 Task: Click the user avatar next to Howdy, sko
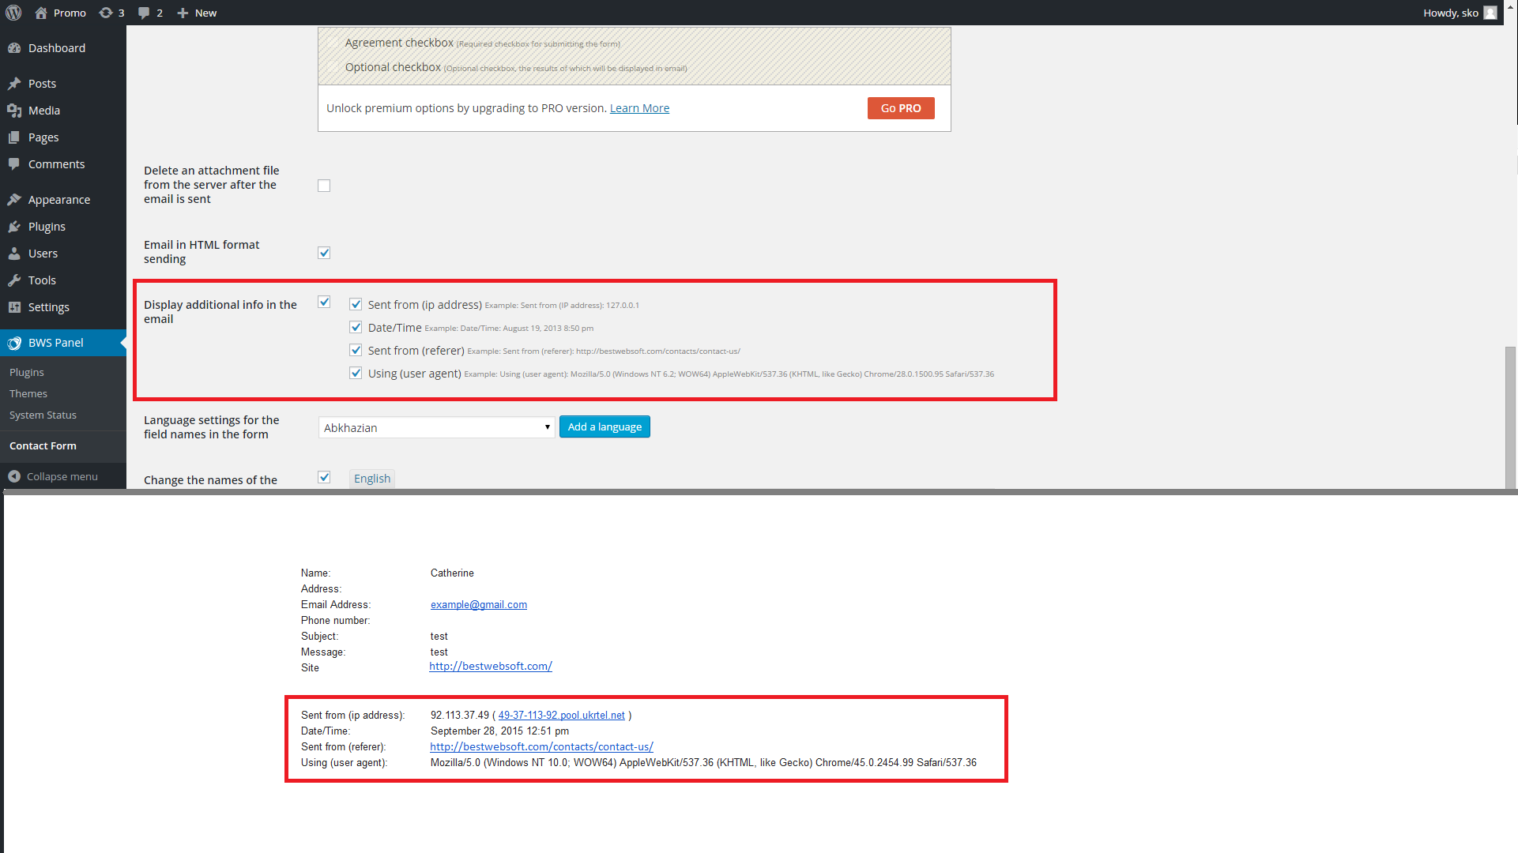(1490, 13)
